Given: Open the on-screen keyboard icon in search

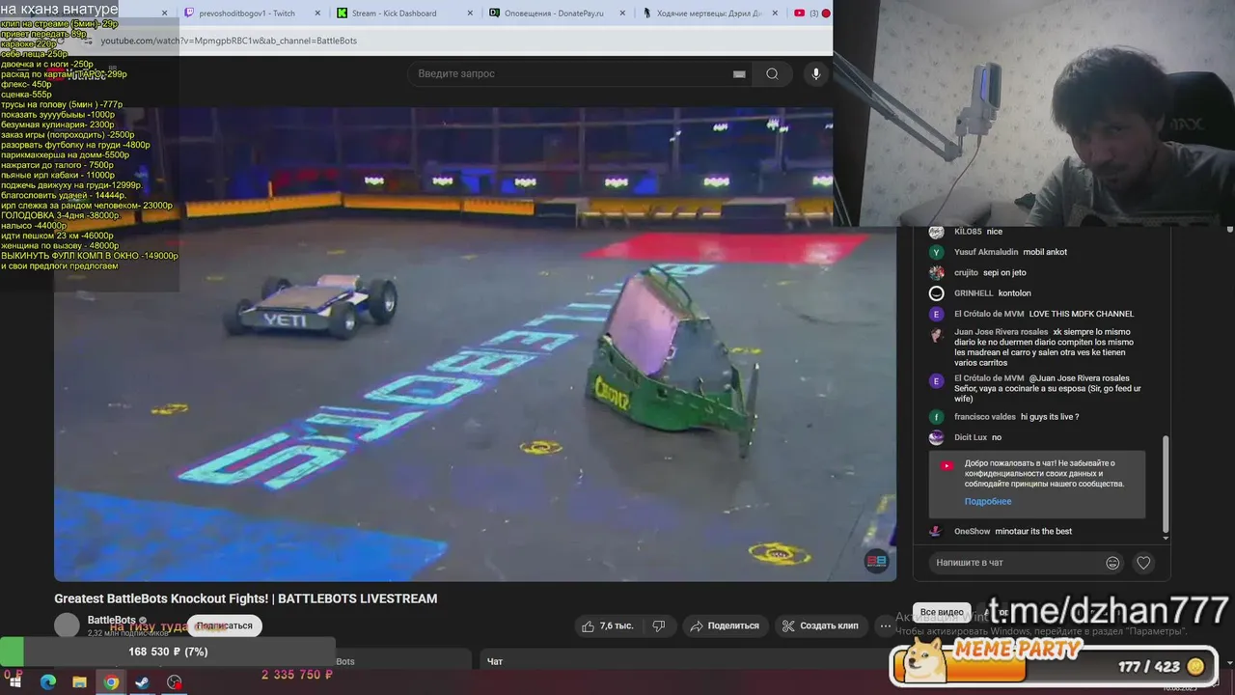Looking at the screenshot, I should click(x=739, y=74).
